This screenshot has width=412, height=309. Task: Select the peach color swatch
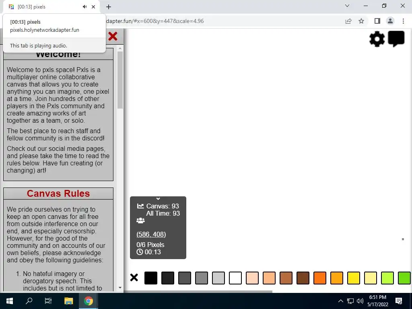click(x=269, y=278)
